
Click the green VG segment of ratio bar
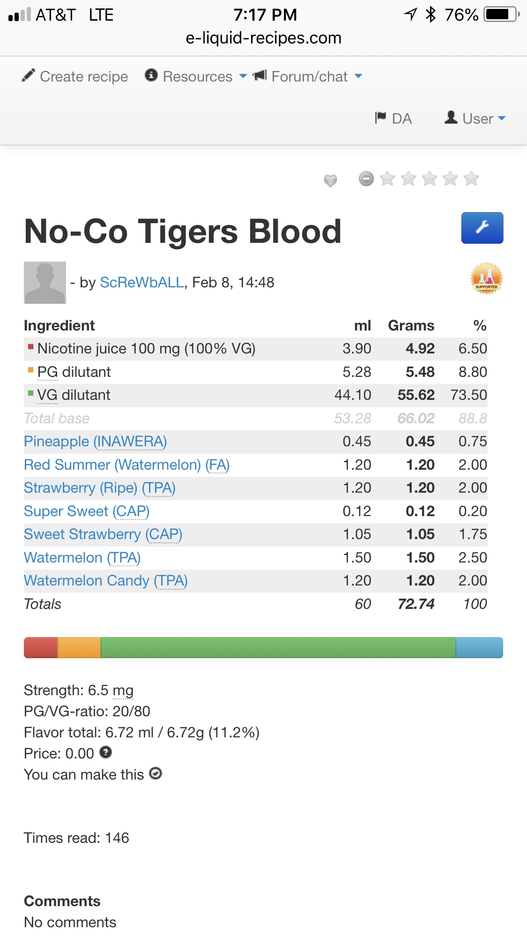(x=278, y=647)
